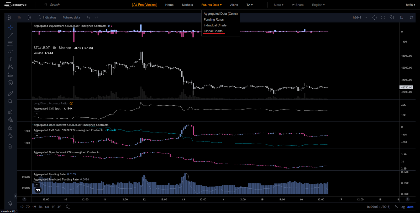Open Futures data menu in chart toolbar
Viewport: 420px width, 213px height.
coord(71,18)
